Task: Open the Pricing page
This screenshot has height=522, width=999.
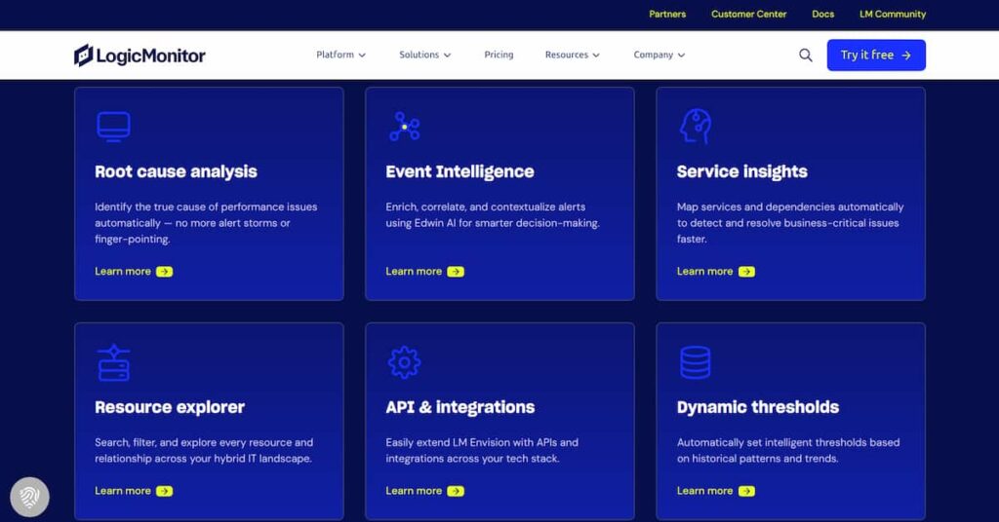Action: click(499, 55)
